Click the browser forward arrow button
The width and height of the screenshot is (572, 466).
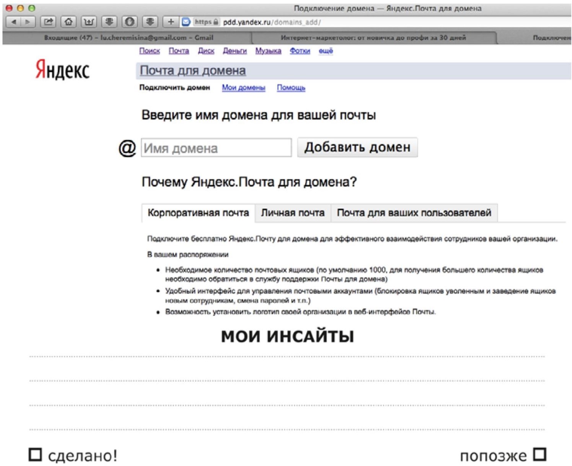28,22
